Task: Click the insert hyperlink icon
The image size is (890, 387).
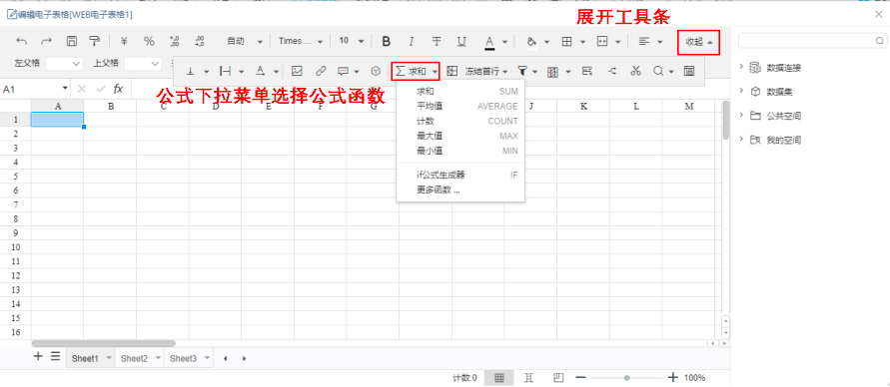Action: click(x=321, y=72)
